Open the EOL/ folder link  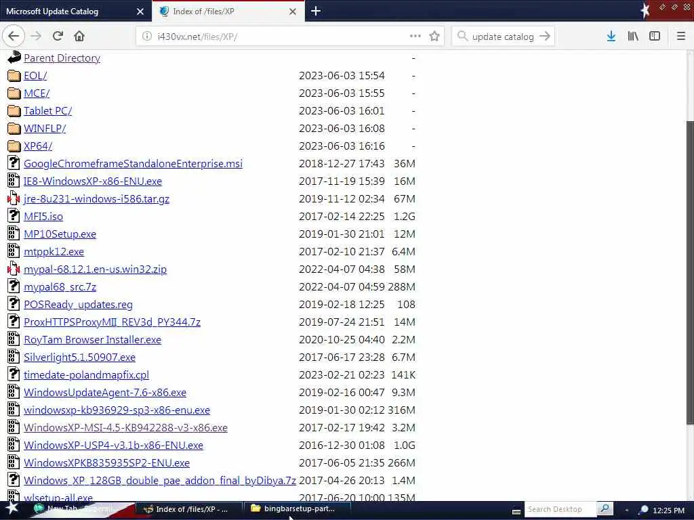pos(35,76)
